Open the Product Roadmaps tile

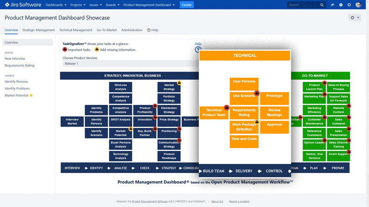click(169, 156)
